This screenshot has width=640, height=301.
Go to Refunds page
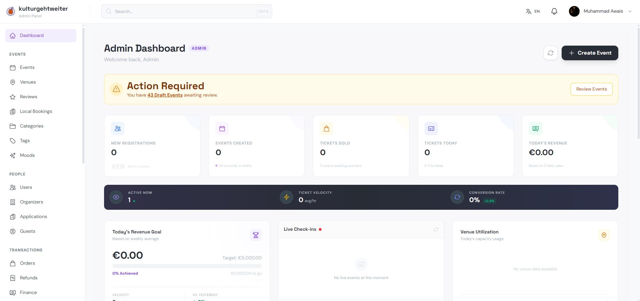tap(41, 278)
